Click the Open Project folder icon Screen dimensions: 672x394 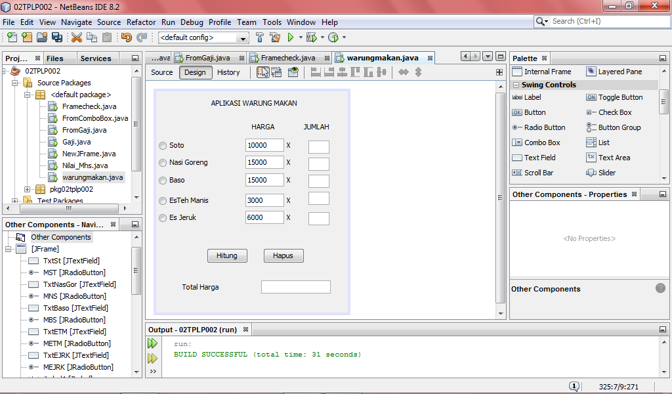41,37
